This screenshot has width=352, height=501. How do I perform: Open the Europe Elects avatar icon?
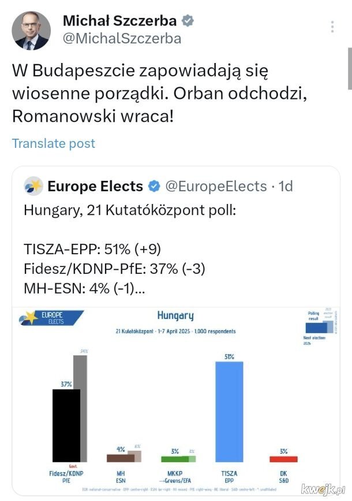(33, 186)
